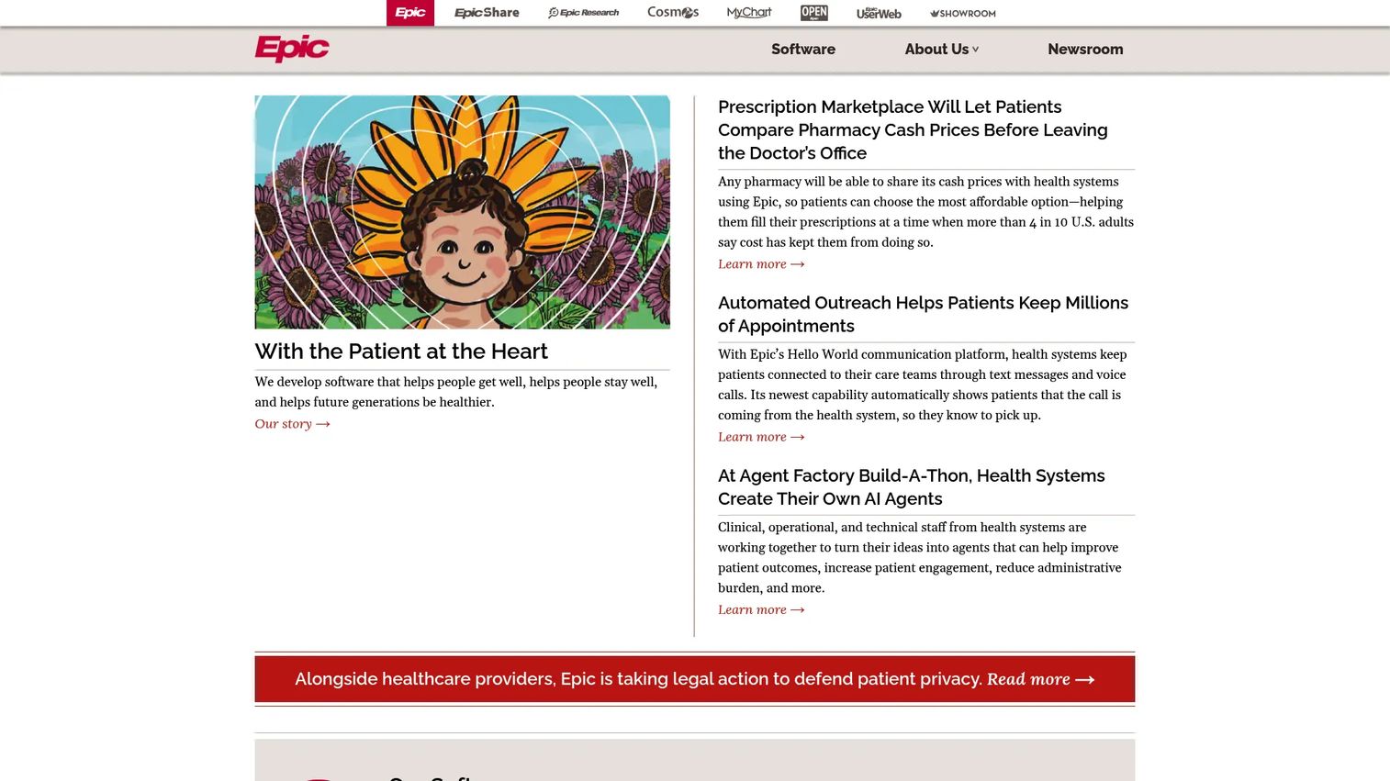Image resolution: width=1390 pixels, height=781 pixels.
Task: Learn more about Automated Outreach appointments
Action: click(761, 437)
